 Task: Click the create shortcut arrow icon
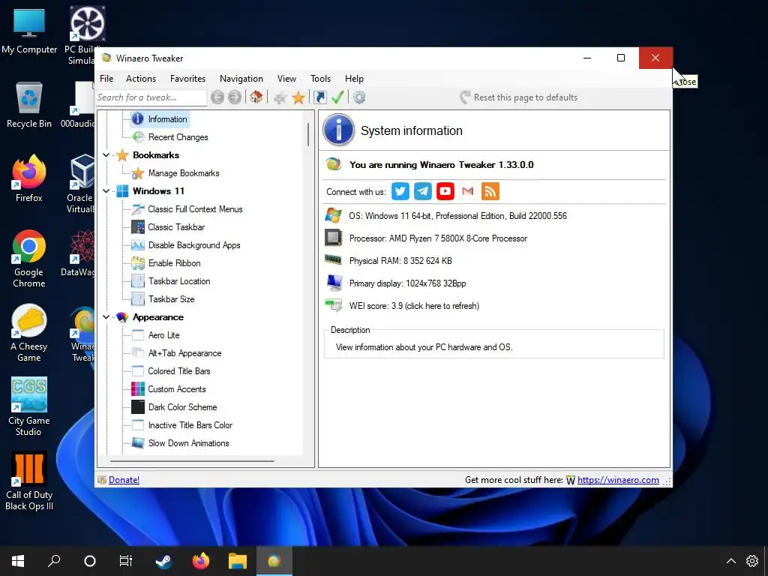click(x=319, y=97)
